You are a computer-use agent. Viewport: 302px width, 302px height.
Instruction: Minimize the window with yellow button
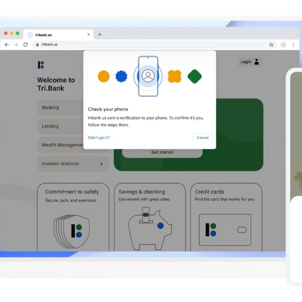[12, 34]
